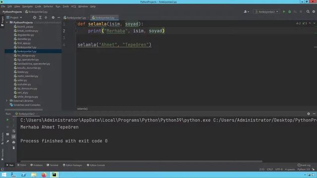Open the Help menu
The height and width of the screenshot is (178, 317).
click(93, 6)
